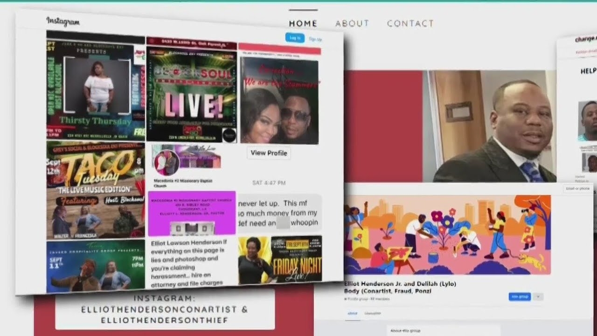Open the couple selfie photo post
Viewport: 597px width, 336px height.
279,100
